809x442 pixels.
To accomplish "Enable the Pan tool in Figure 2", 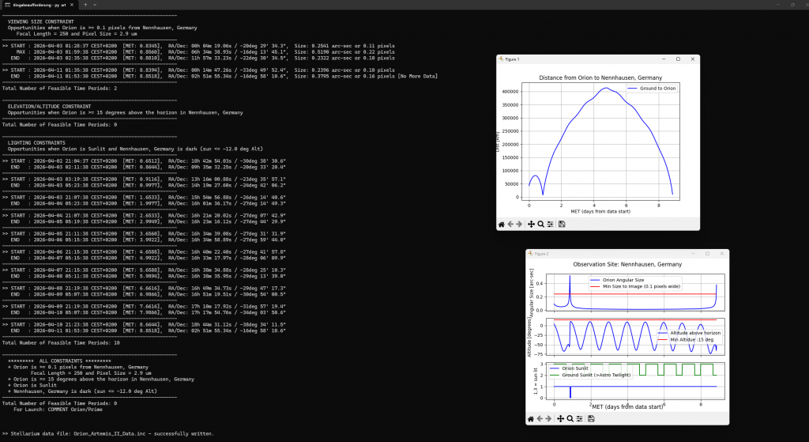I will point(560,418).
